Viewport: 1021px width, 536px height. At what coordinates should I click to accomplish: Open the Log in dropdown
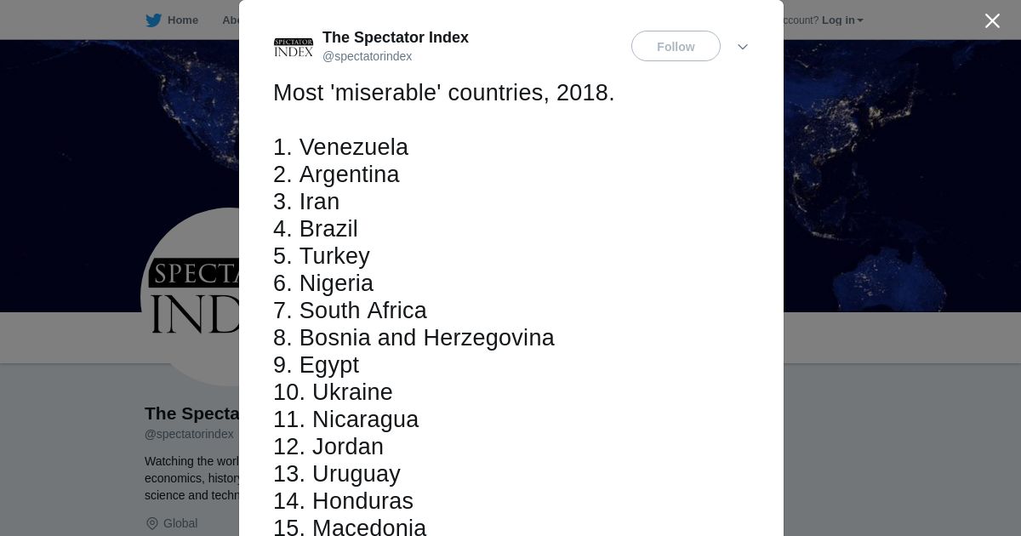pos(841,20)
